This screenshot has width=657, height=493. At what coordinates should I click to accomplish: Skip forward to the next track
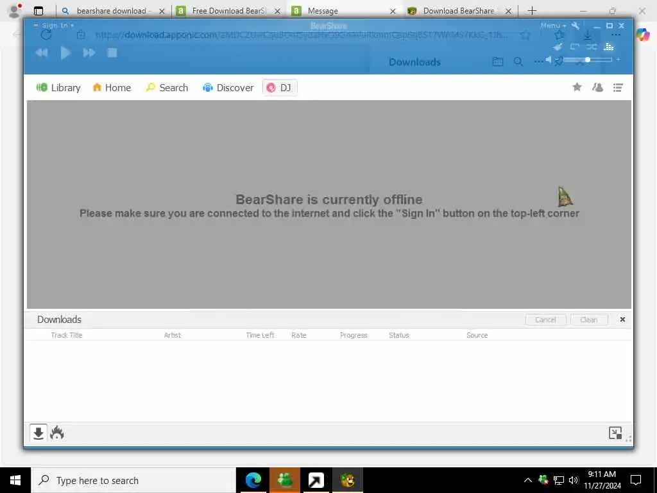[89, 53]
